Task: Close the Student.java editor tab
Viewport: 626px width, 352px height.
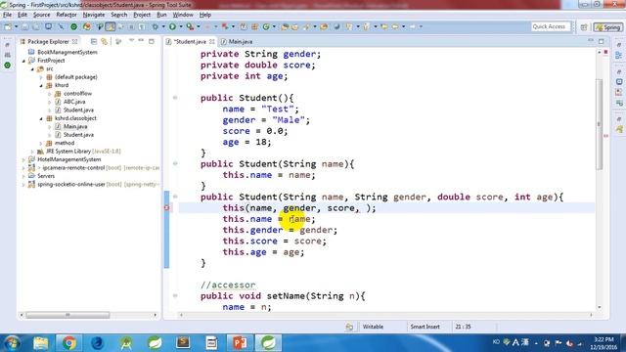Action: click(211, 41)
